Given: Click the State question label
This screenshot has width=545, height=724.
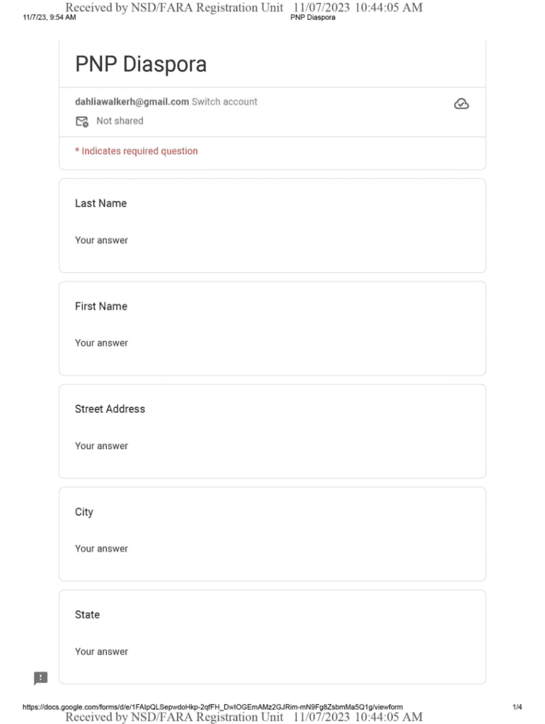Looking at the screenshot, I should [x=88, y=615].
